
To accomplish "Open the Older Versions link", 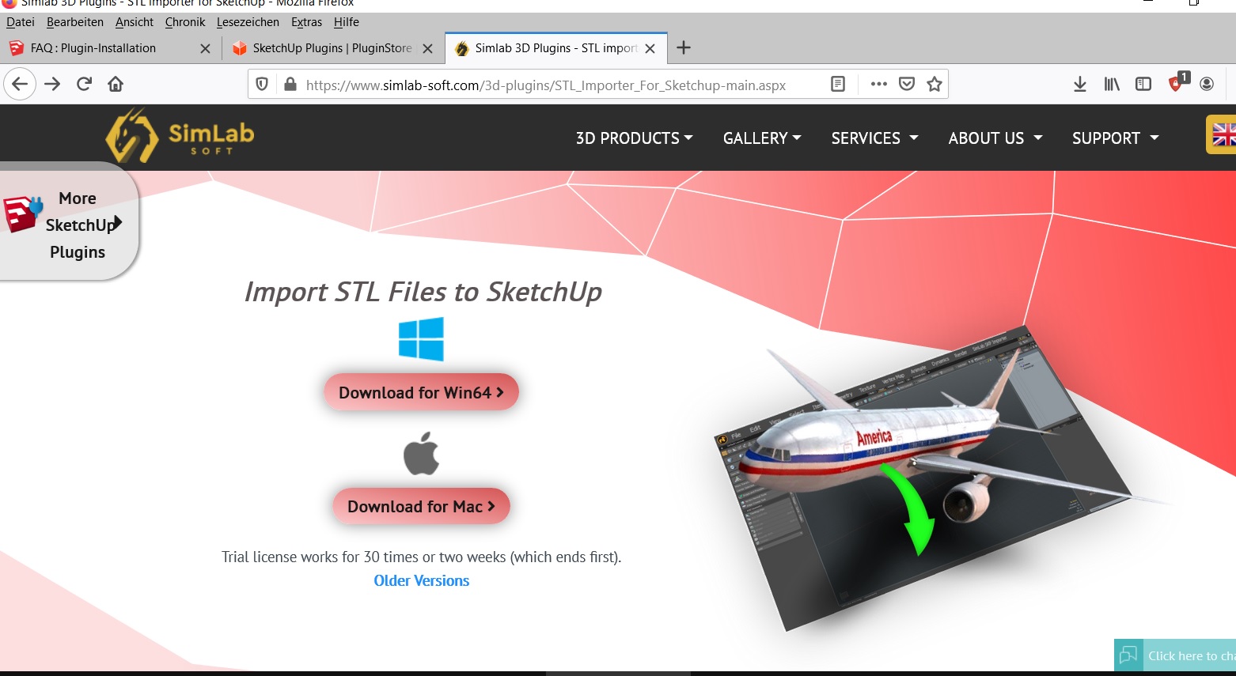I will click(x=422, y=580).
